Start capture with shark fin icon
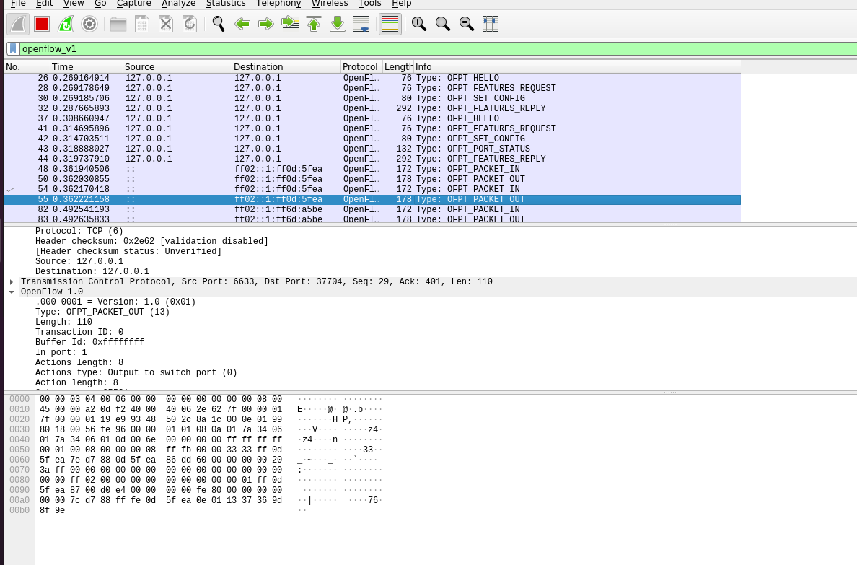Viewport: 857px width, 565px height. (18, 24)
